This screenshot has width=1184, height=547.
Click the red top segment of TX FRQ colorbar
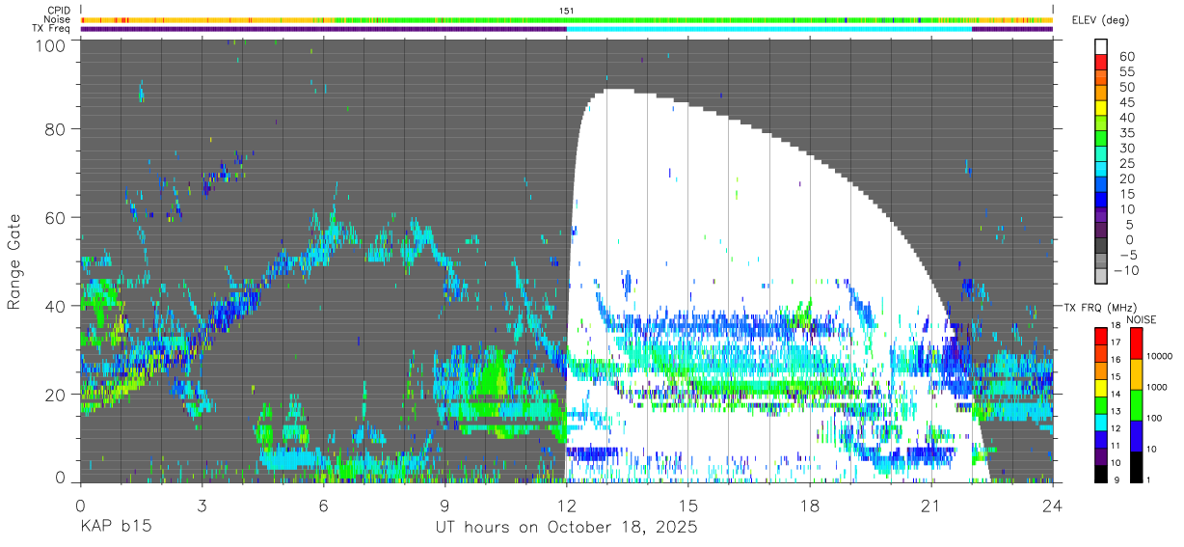click(x=1101, y=336)
